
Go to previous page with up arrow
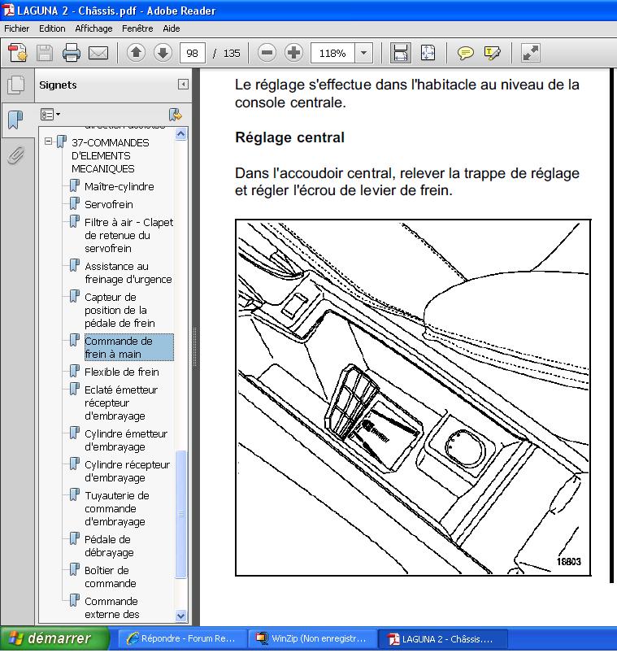coord(136,53)
